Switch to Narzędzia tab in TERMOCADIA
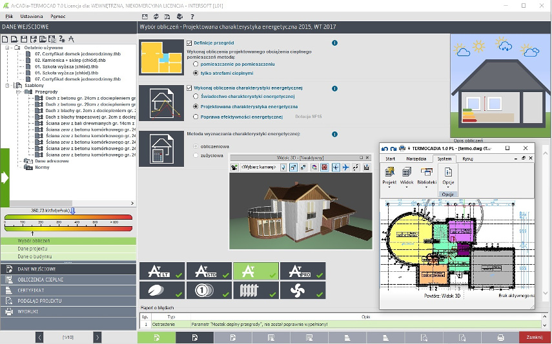This screenshot has width=552, height=344. [416, 159]
